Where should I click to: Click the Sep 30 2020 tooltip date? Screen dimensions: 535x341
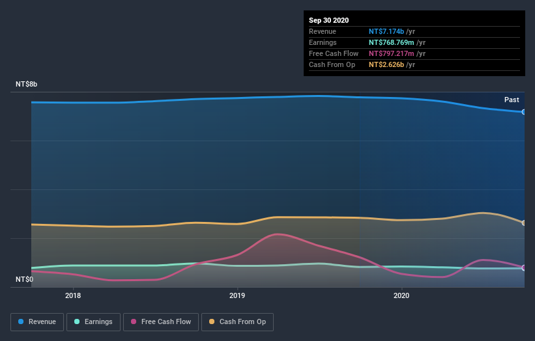328,20
